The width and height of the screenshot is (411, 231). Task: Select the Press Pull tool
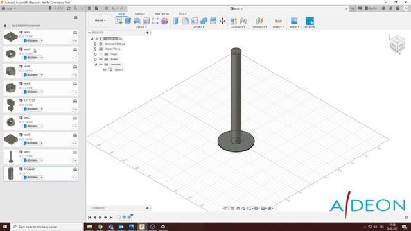click(x=176, y=21)
